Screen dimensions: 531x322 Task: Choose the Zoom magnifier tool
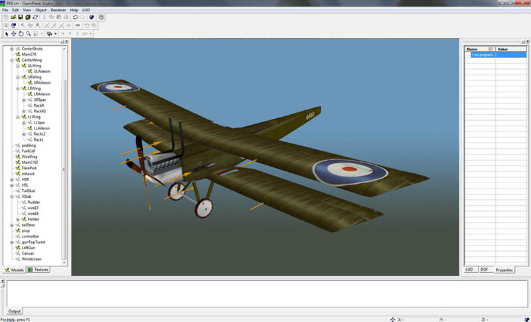click(29, 34)
